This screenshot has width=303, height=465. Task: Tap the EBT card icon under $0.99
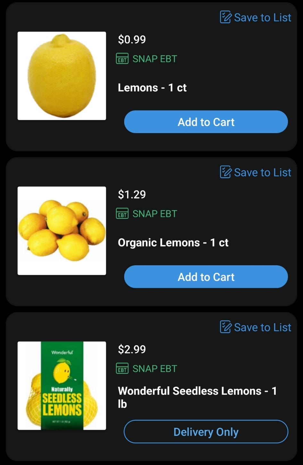[122, 59]
